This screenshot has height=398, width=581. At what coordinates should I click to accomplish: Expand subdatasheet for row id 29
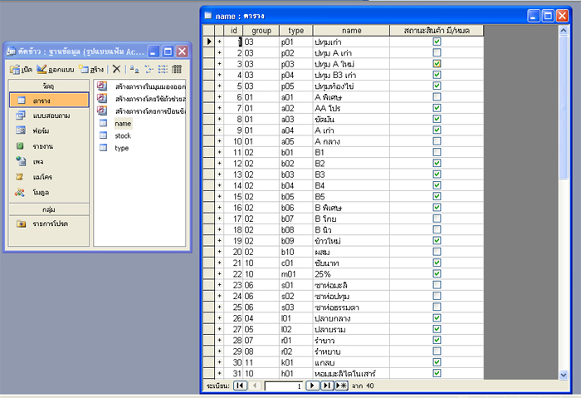click(x=219, y=351)
